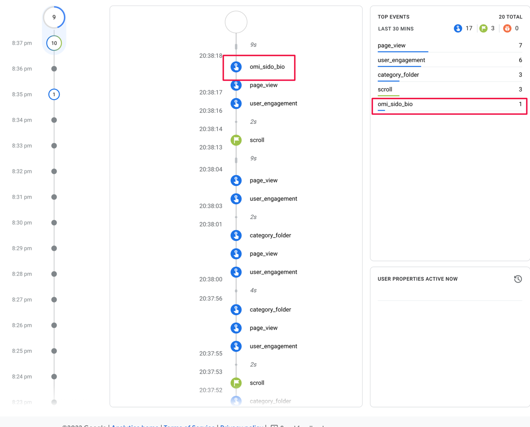Click the category_folder event icon at 20:38:01

[236, 235]
